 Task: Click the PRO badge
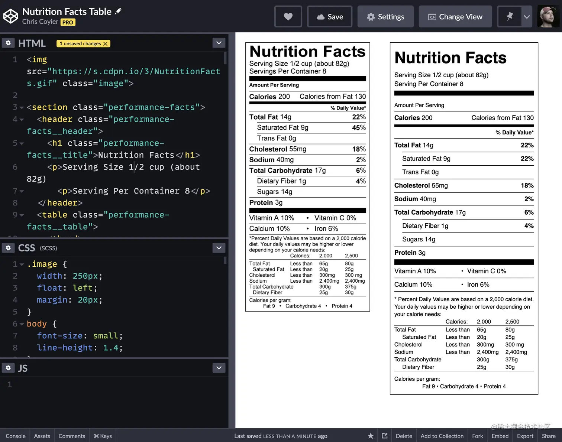point(68,22)
